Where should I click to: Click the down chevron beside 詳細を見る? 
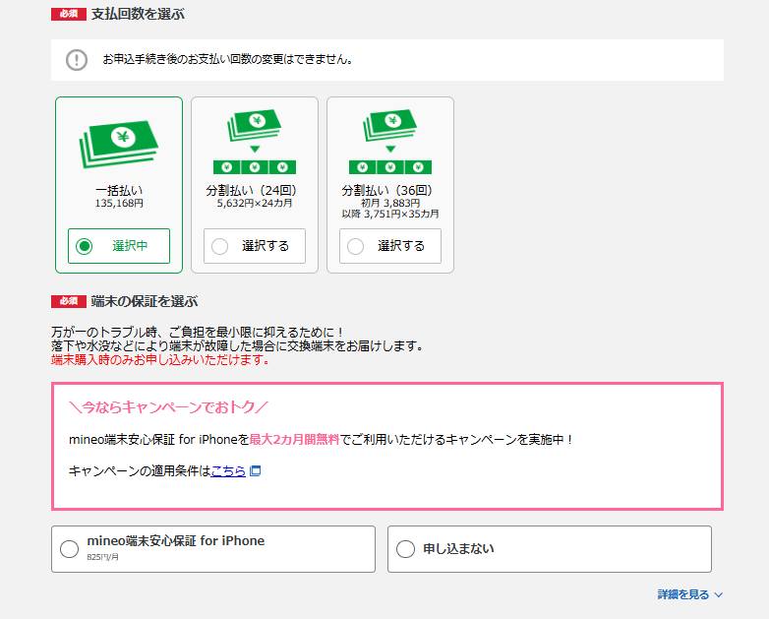coord(719,595)
